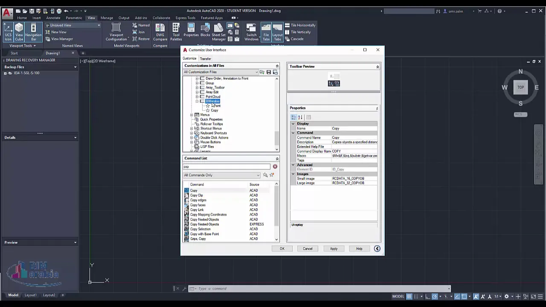Collapse the Toolbar Preview pane
This screenshot has height=307, width=546.
click(x=378, y=67)
